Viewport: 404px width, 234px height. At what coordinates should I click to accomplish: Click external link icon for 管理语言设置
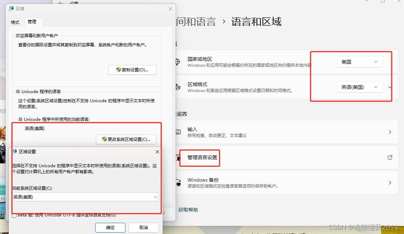click(390, 157)
